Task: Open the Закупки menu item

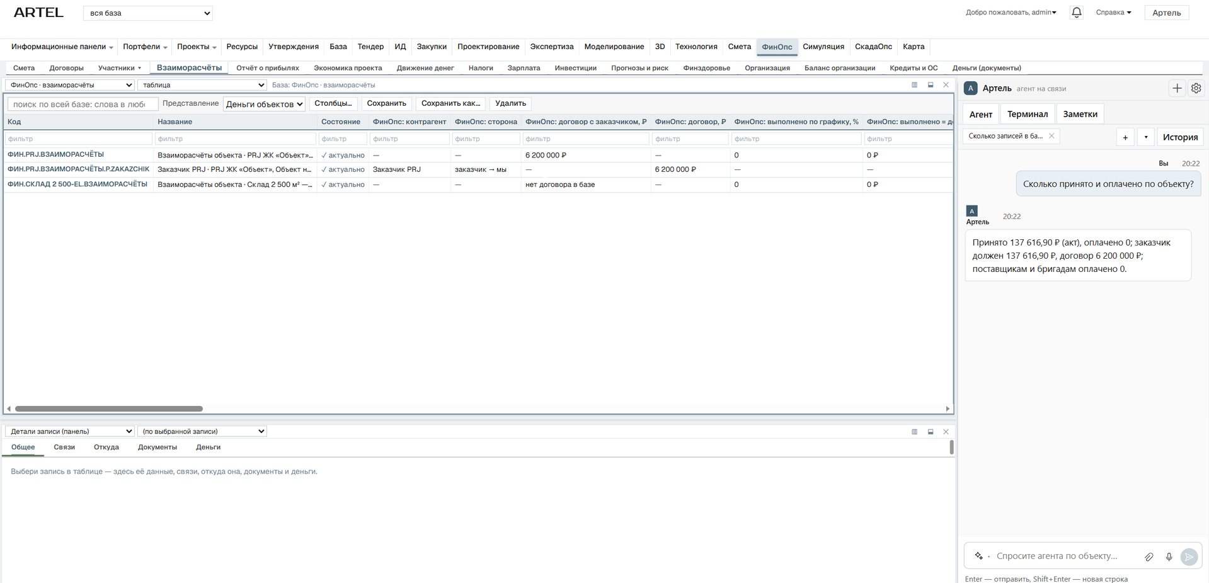Action: (432, 47)
